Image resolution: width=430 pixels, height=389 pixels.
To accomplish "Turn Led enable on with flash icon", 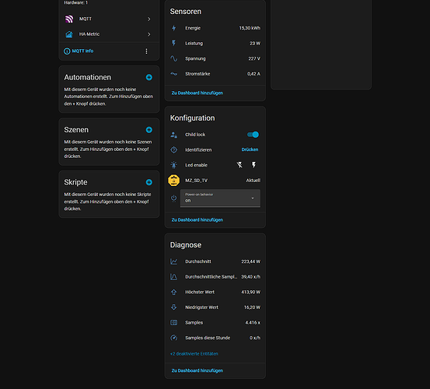I will pyautogui.click(x=254, y=165).
